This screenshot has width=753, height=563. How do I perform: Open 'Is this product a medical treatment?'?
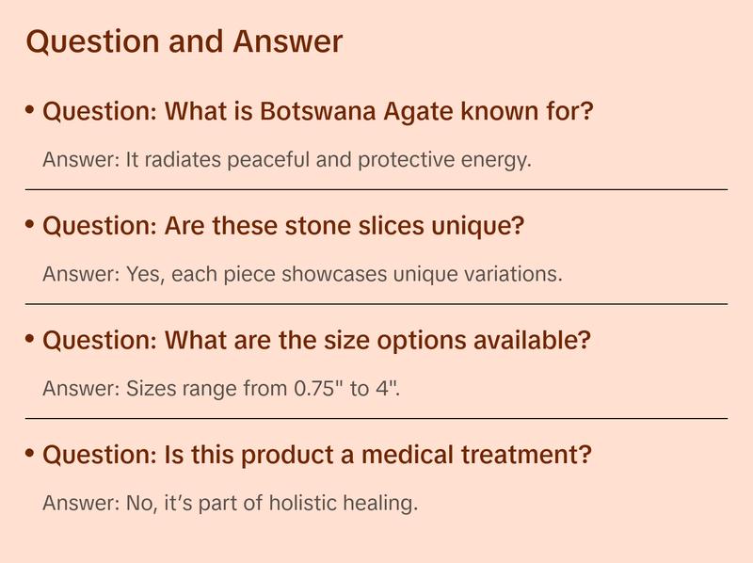317,456
